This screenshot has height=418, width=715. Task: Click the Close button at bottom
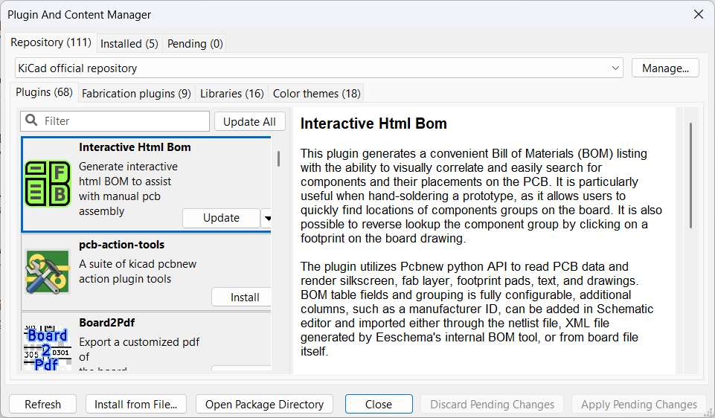[379, 405]
